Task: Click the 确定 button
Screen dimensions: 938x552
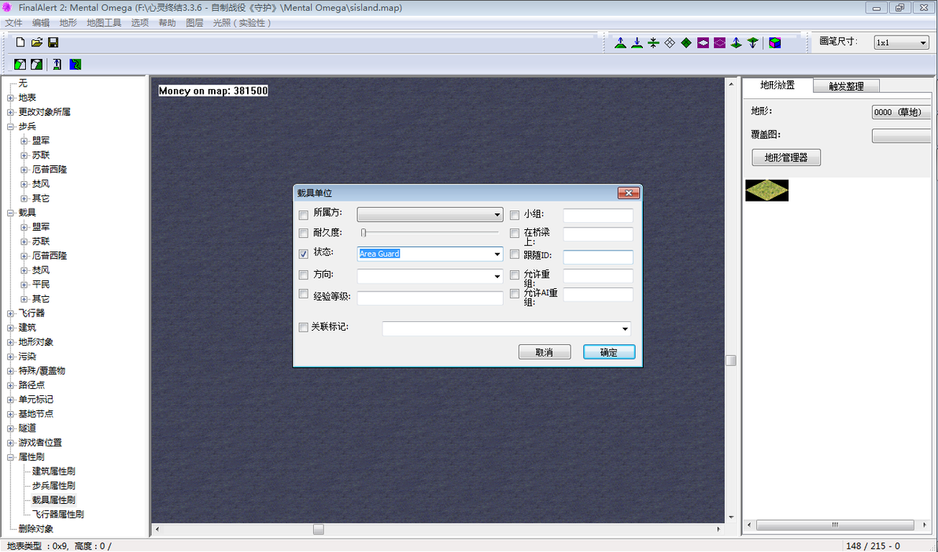Action: [609, 352]
